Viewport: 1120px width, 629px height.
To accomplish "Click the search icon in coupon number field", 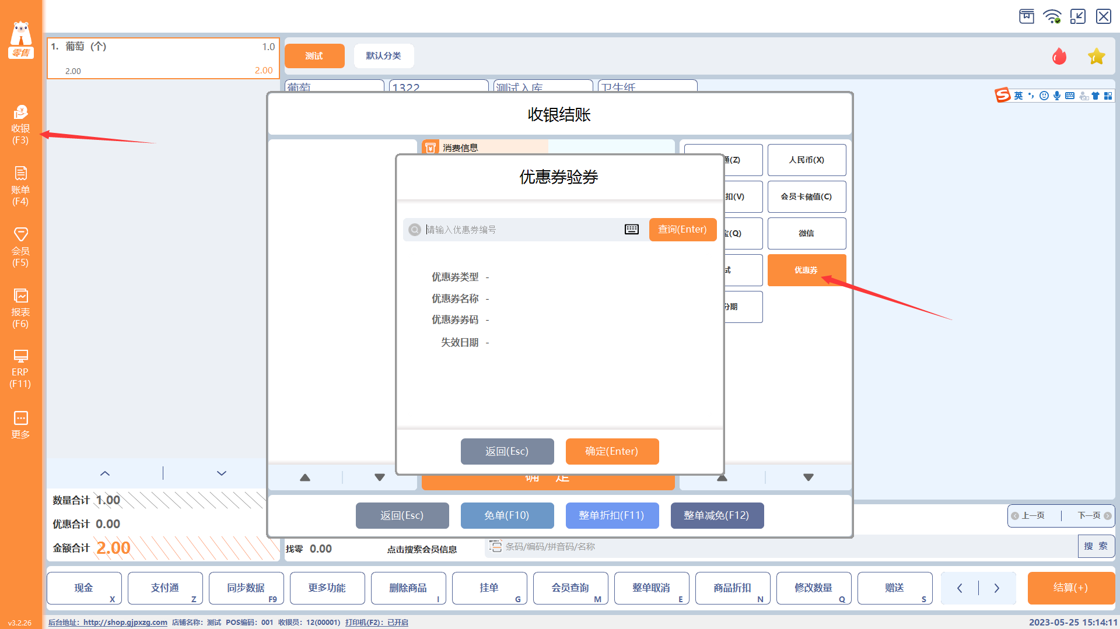I will point(415,230).
